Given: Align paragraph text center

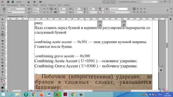Looking at the screenshot, I should [138, 9].
